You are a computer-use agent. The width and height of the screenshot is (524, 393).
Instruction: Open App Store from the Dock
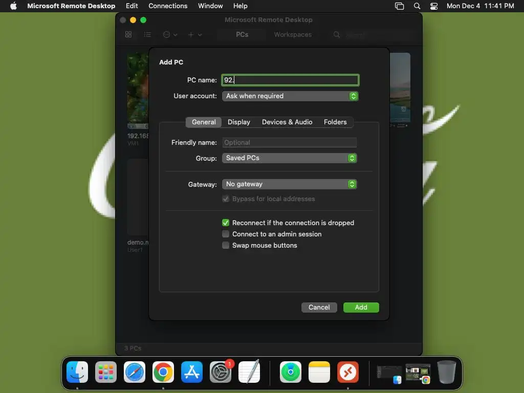[192, 372]
